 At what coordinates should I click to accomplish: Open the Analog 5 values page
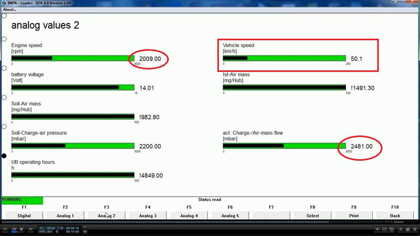[230, 216]
